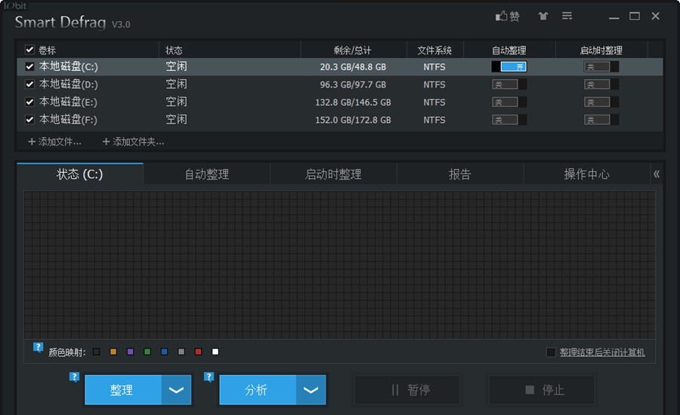Switch to the 报告 tab
The width and height of the screenshot is (680, 415).
pos(460,174)
